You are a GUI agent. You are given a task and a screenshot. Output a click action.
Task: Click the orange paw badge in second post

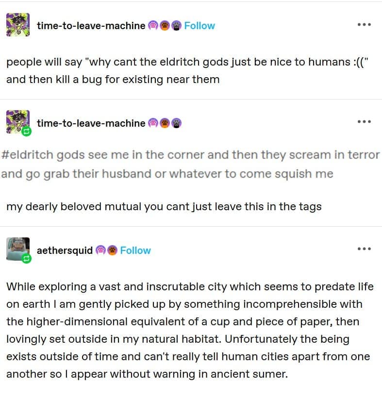coord(165,123)
